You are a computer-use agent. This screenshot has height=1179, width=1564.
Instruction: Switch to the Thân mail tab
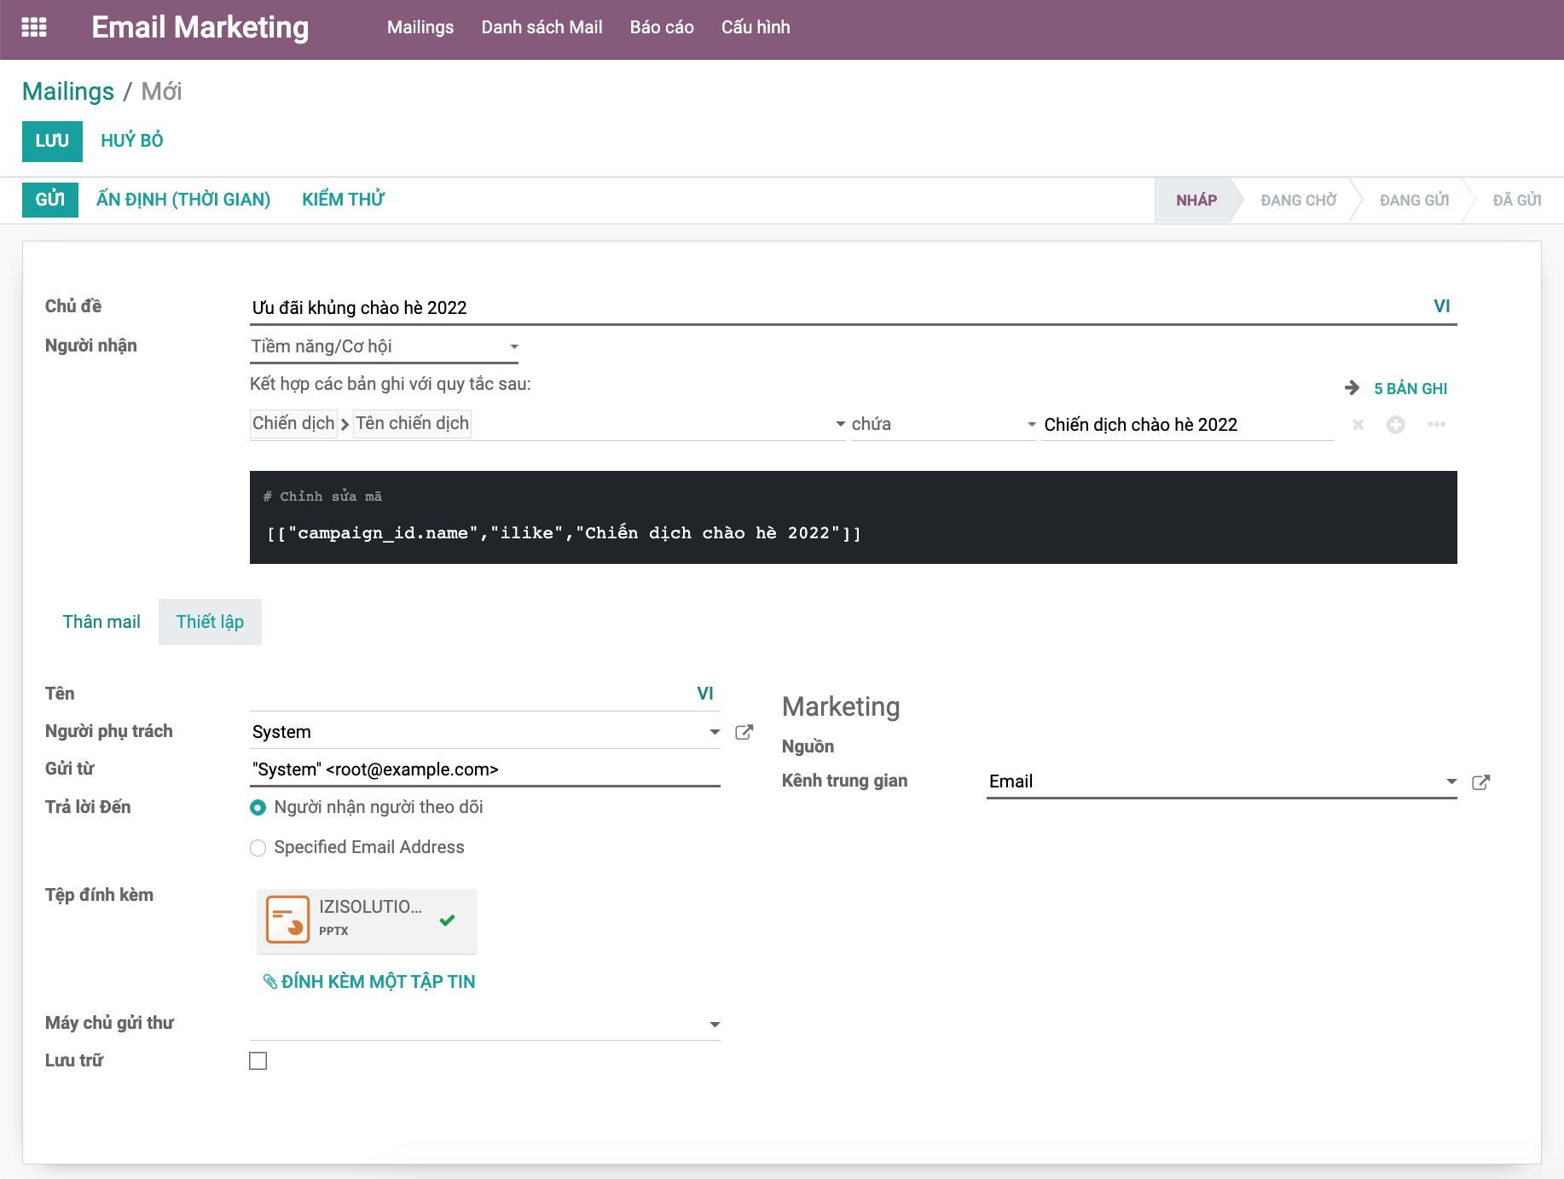101,622
